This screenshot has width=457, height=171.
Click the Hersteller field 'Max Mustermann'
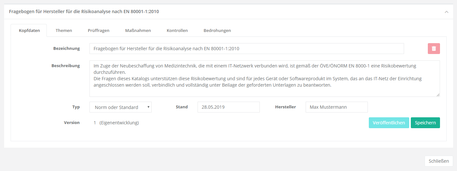tap(336, 107)
